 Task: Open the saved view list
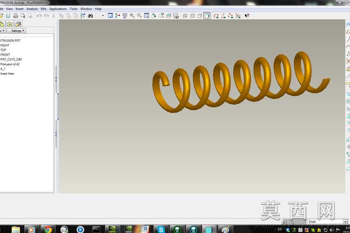[161, 16]
